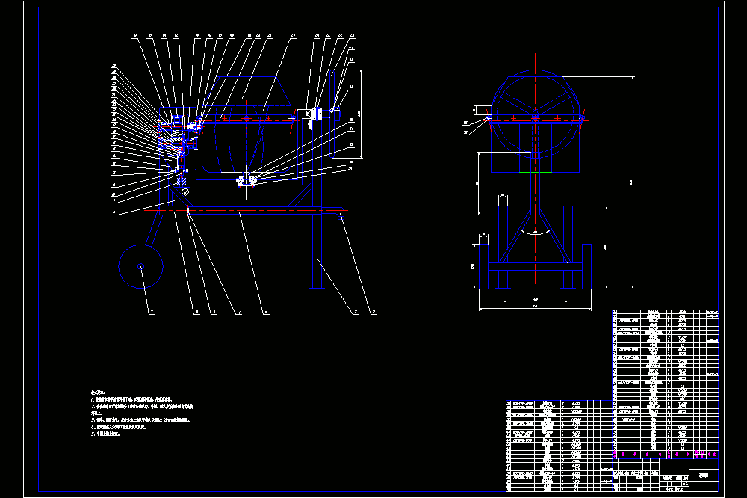Click the magenta header row of the parts list
This screenshot has width=747, height=498.
point(665,455)
